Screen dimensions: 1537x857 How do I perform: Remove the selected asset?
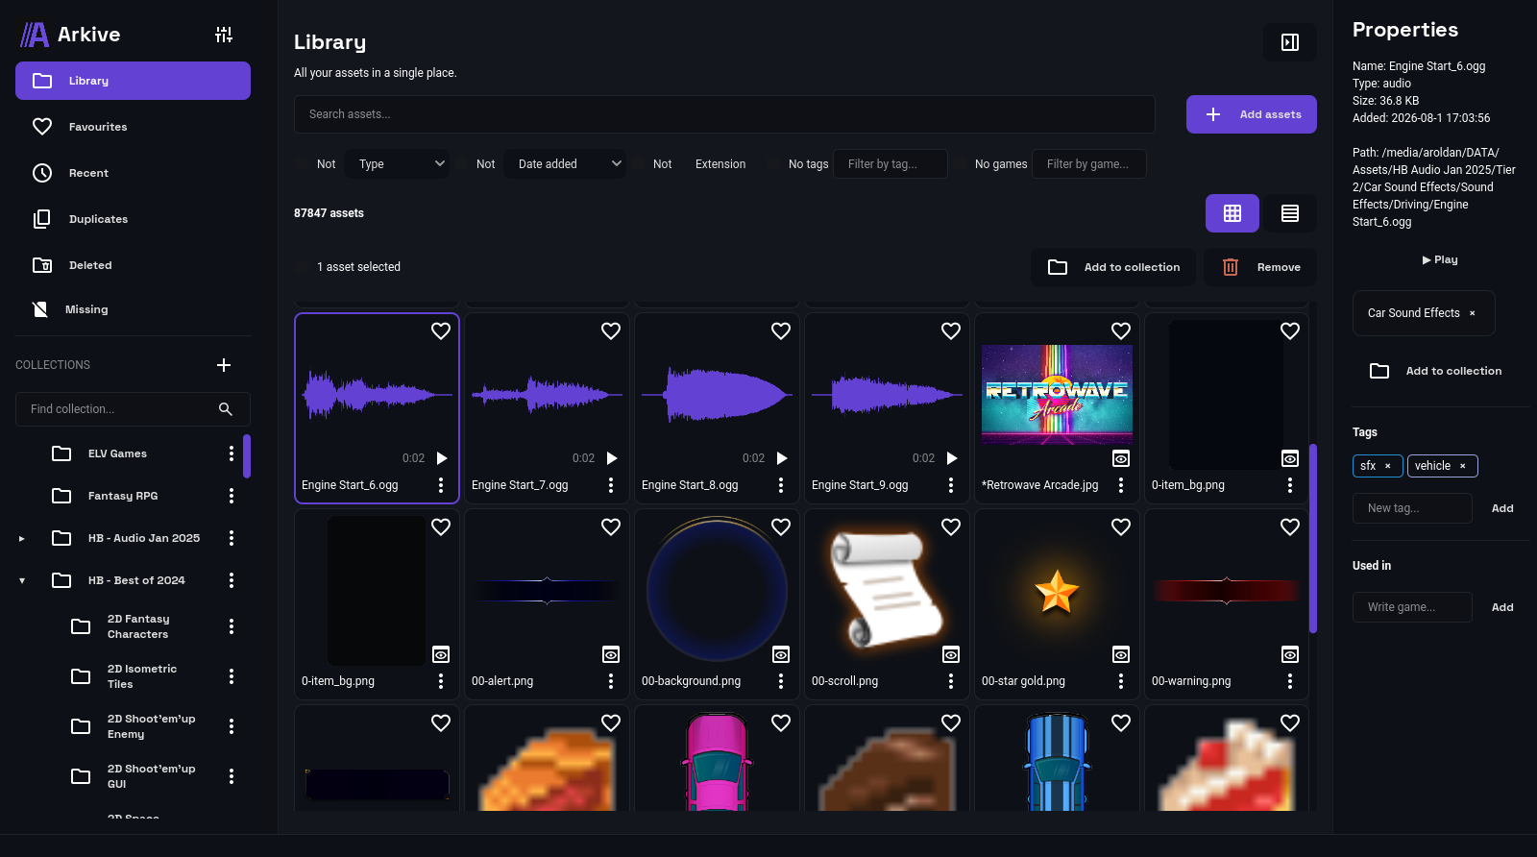(x=1260, y=267)
